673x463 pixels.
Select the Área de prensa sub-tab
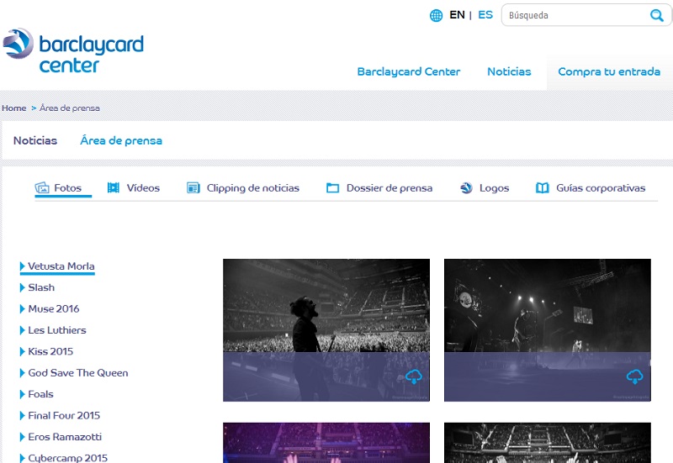(x=121, y=140)
